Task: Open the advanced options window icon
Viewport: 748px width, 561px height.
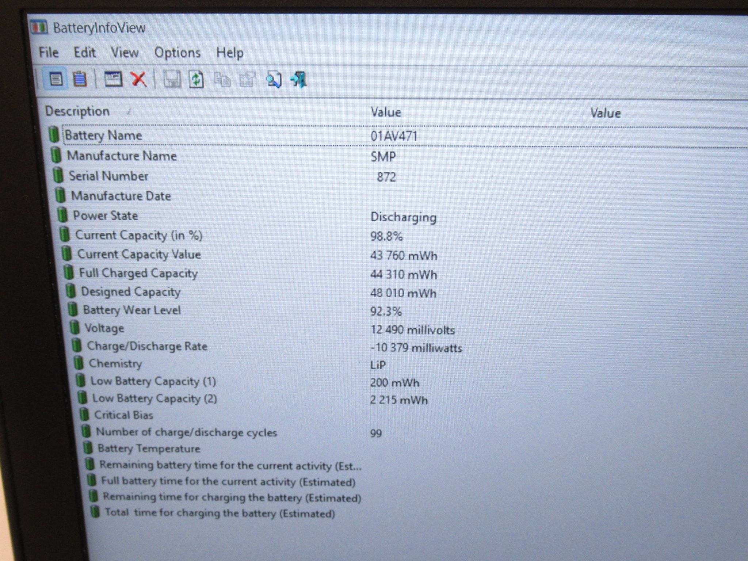Action: (x=113, y=79)
